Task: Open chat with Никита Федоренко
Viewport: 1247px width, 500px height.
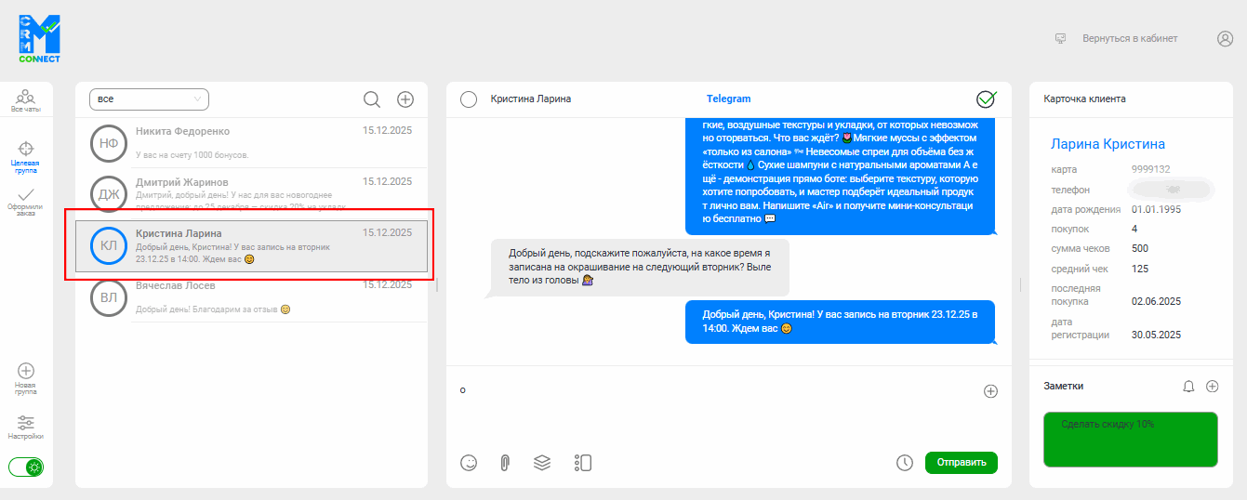Action: [251, 142]
